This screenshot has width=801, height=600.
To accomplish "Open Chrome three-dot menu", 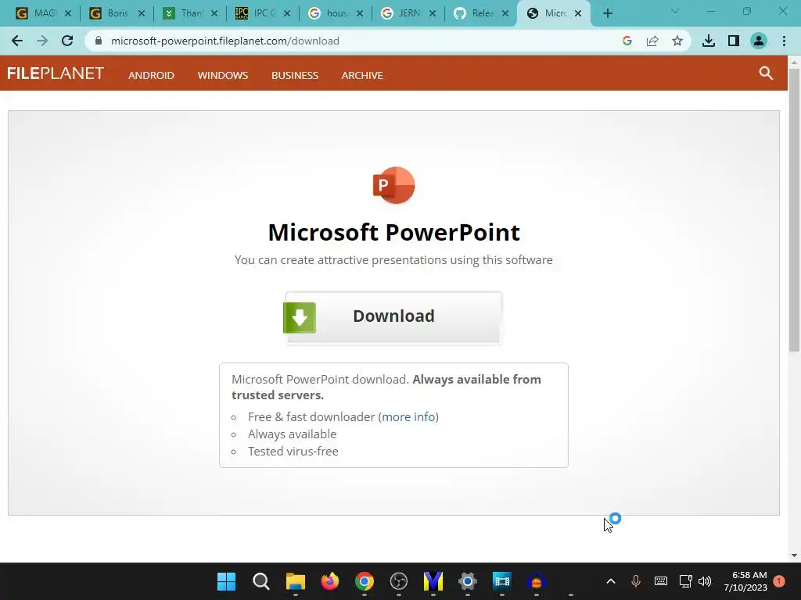I will [x=784, y=41].
